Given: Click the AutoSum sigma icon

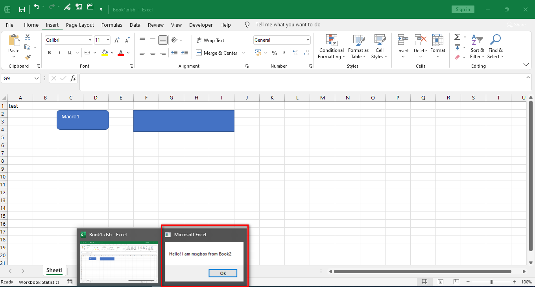Looking at the screenshot, I should [457, 37].
